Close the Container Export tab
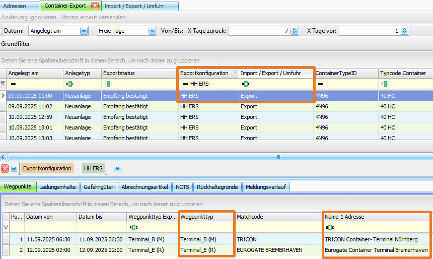The width and height of the screenshot is (433, 259). pos(95,6)
